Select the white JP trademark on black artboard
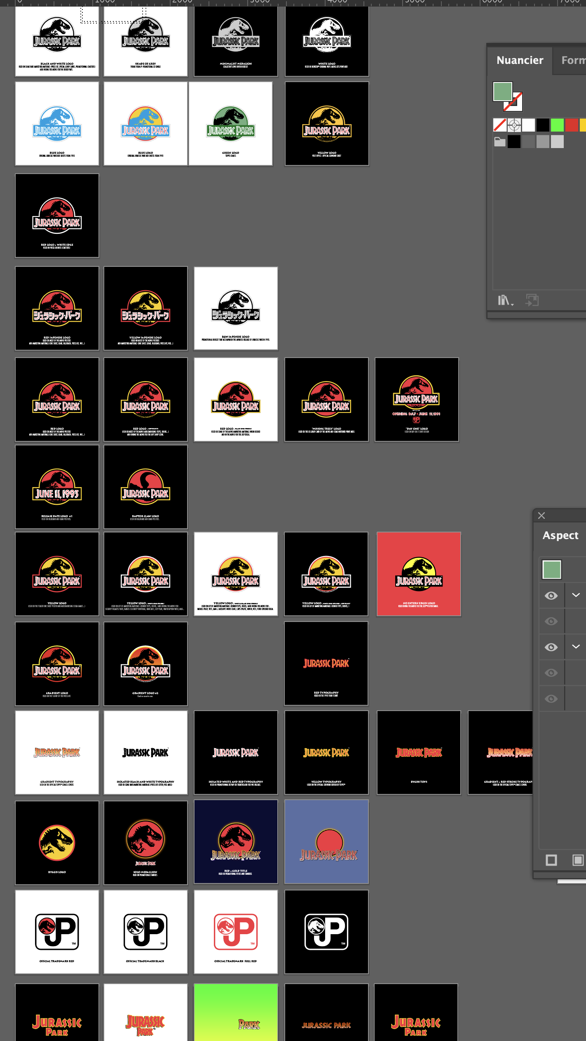The image size is (586, 1041). click(x=326, y=932)
